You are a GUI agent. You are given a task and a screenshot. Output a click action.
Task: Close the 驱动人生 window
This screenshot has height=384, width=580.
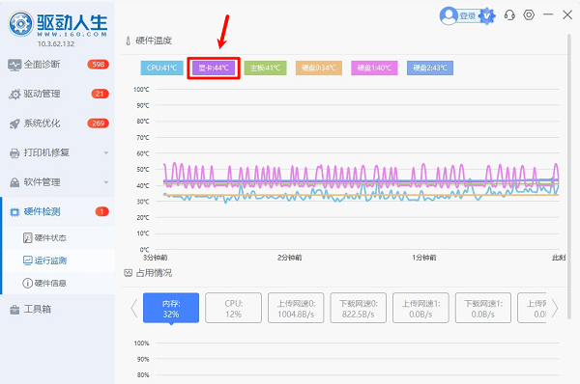[x=567, y=14]
